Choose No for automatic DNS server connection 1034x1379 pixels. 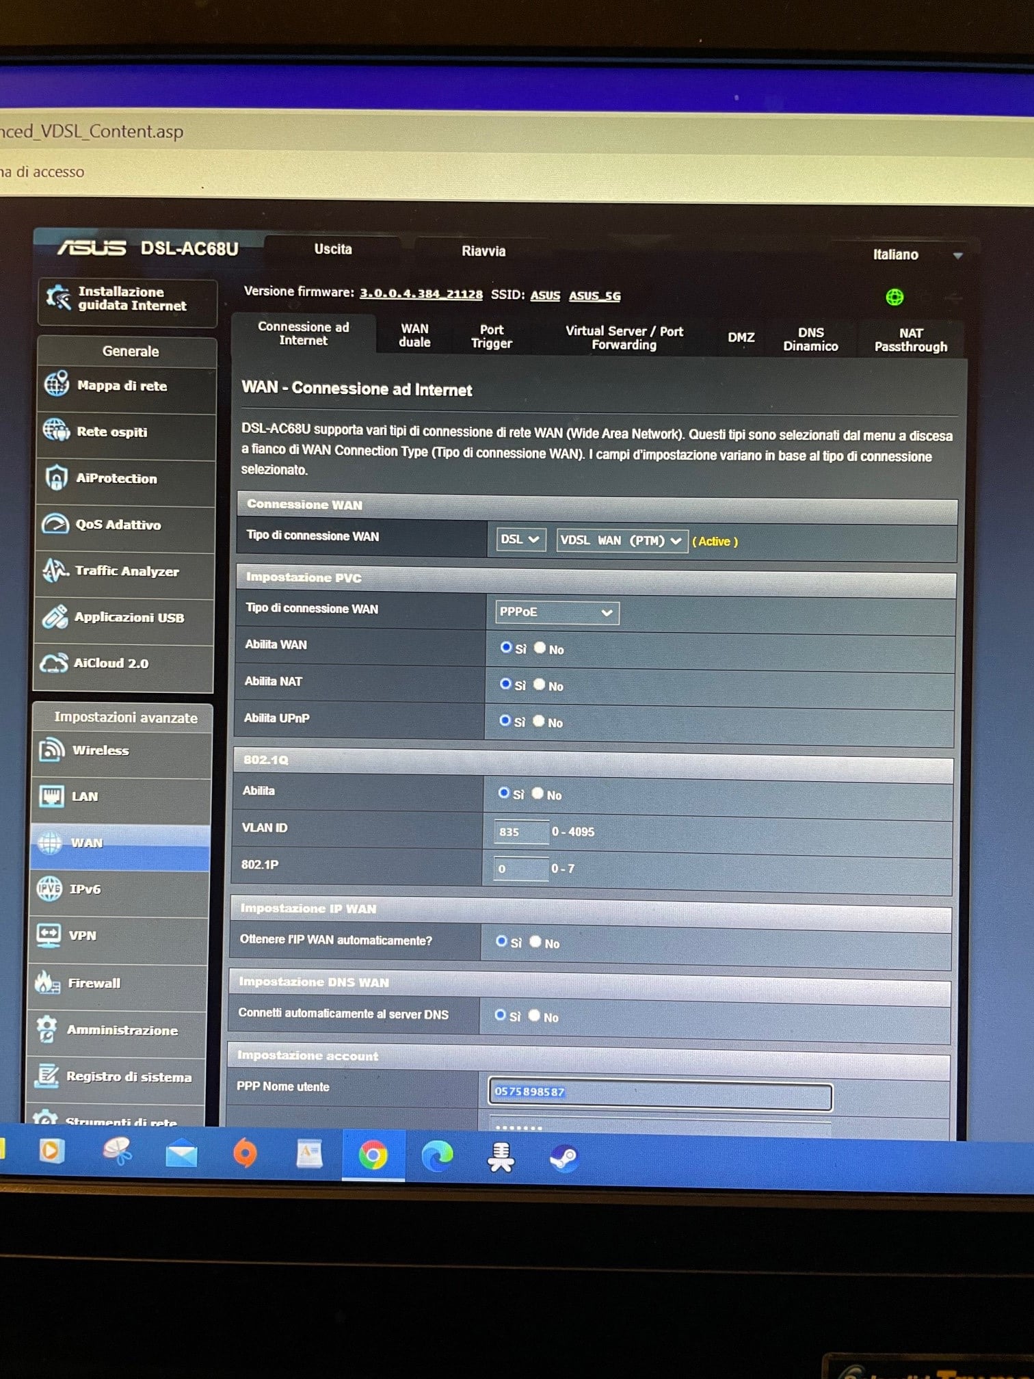click(534, 1016)
